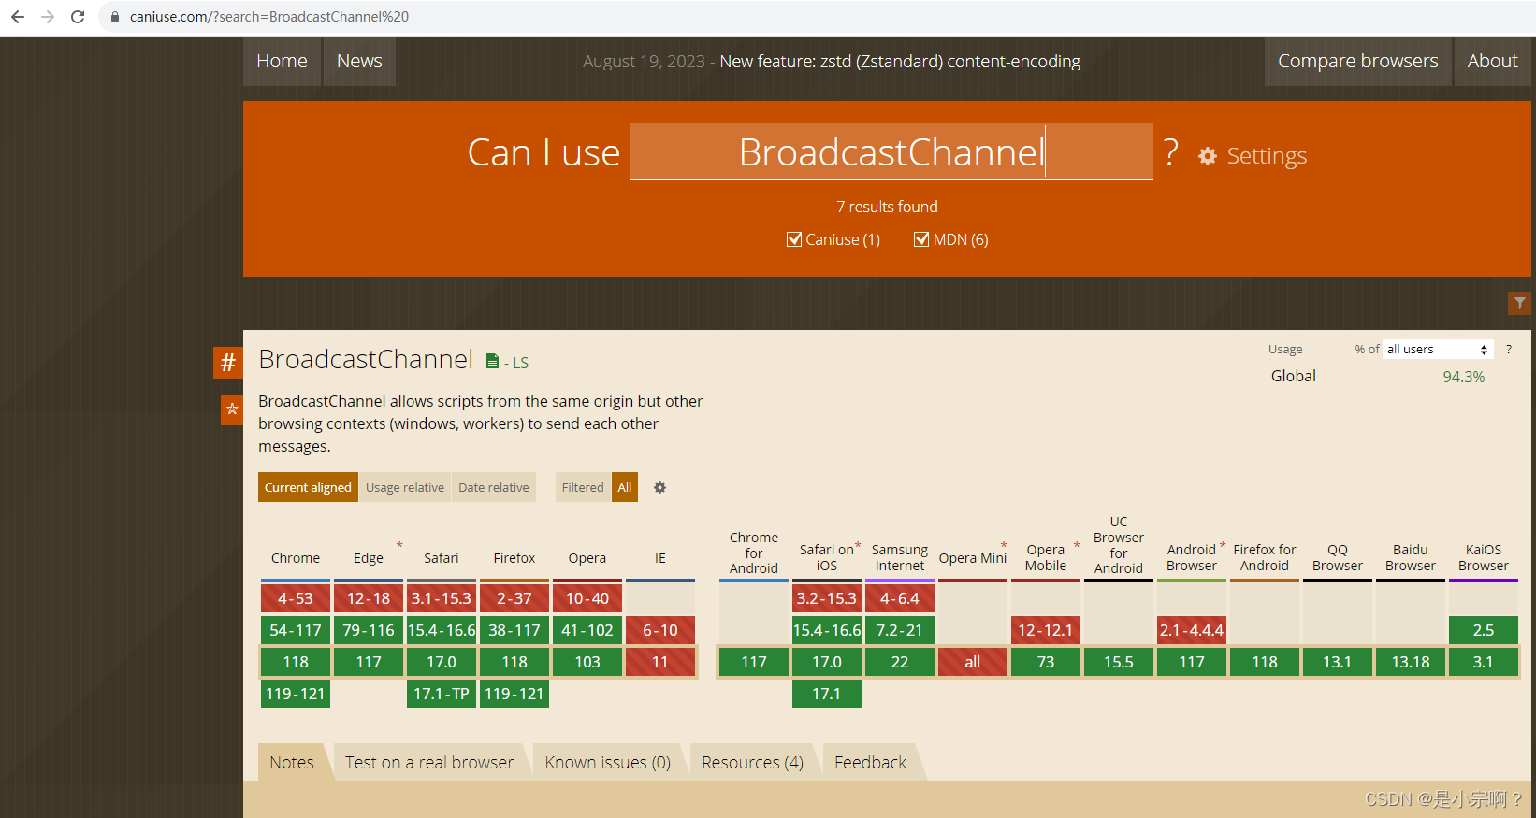Click the usage help question mark
The height and width of the screenshot is (818, 1536).
pos(1508,349)
